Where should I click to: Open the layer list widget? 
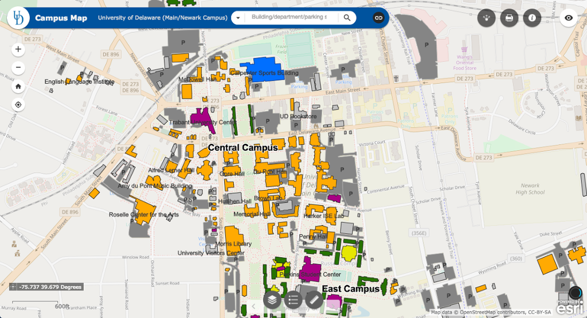[272, 300]
